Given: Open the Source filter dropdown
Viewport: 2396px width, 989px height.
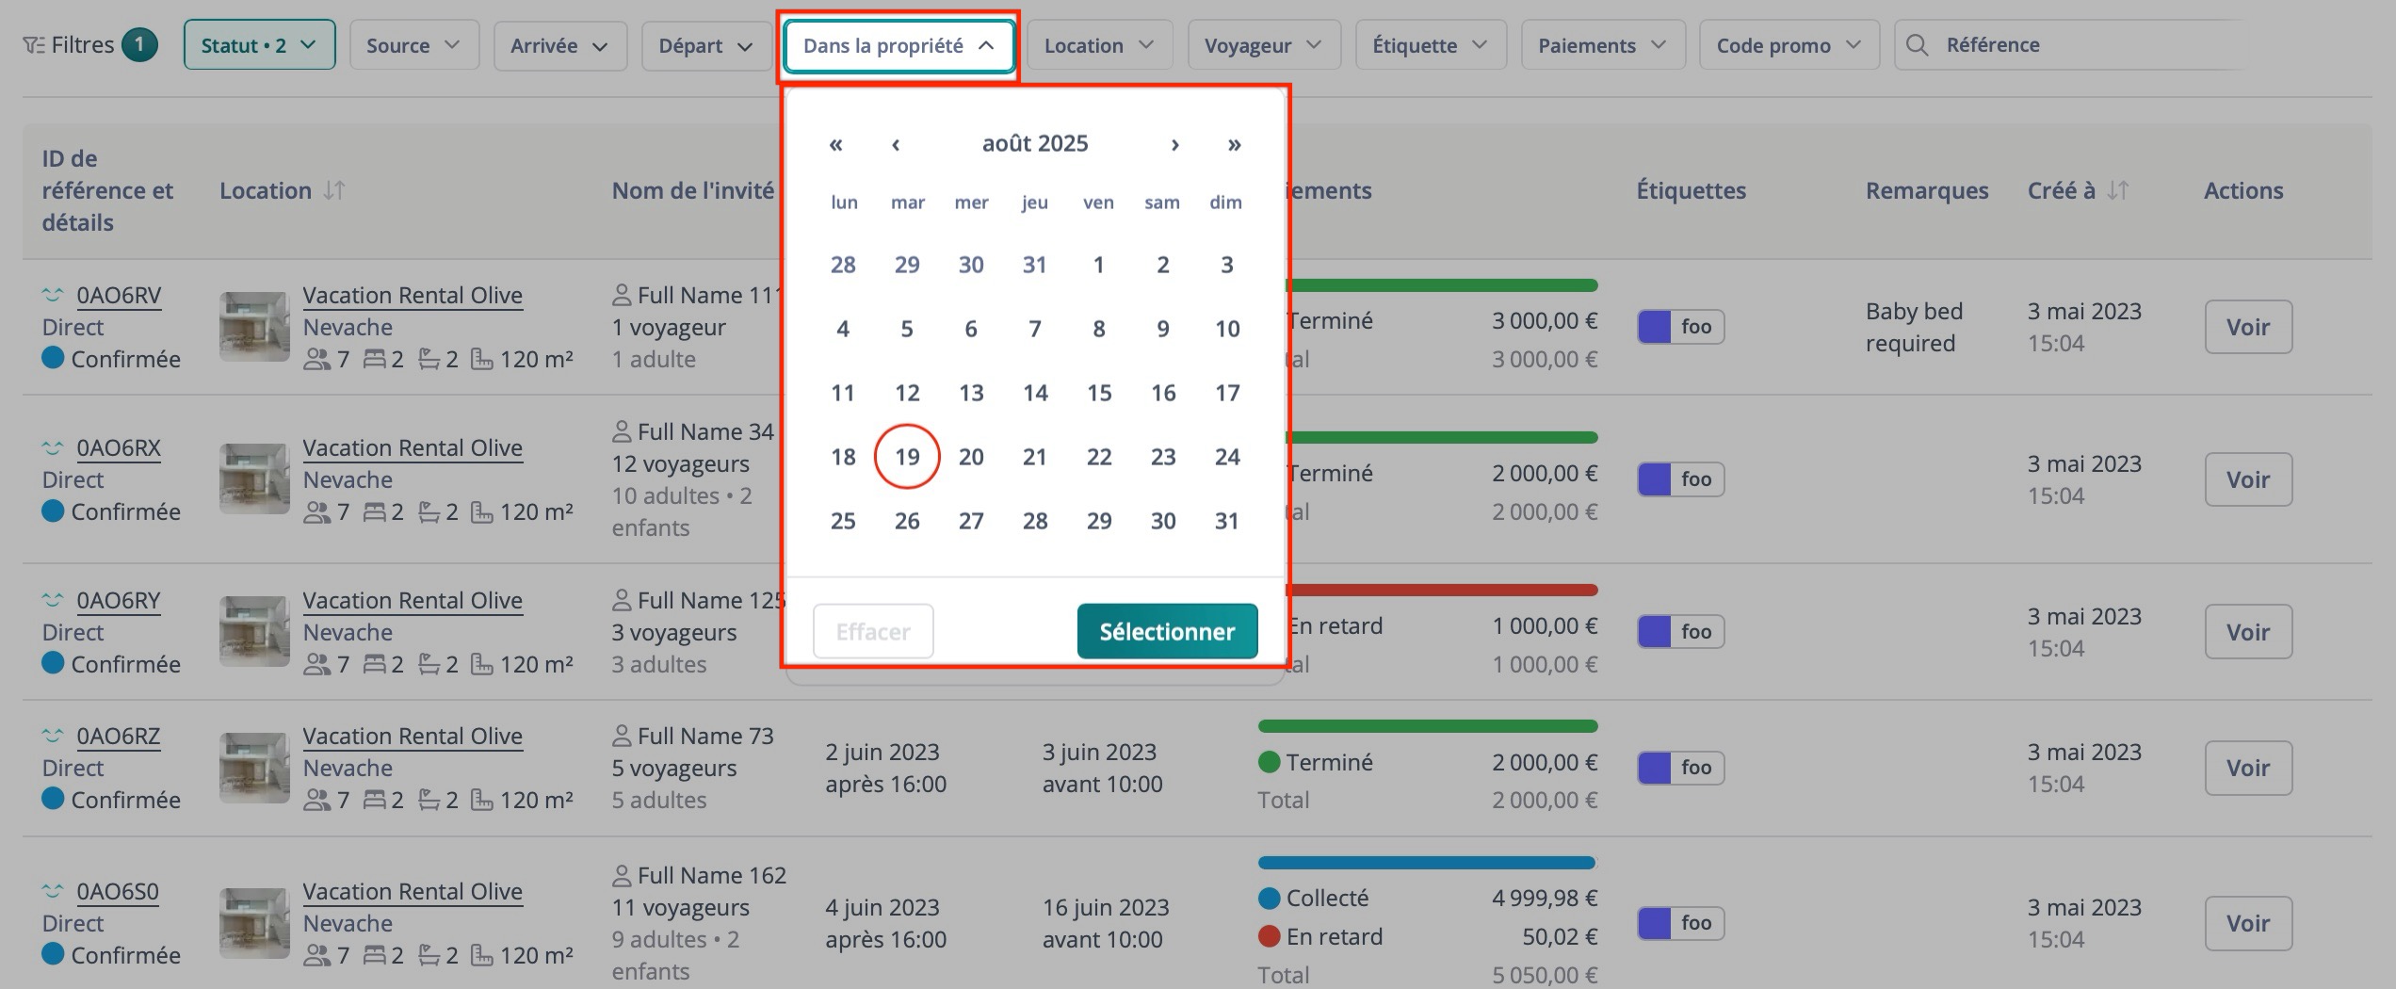Looking at the screenshot, I should click(413, 43).
